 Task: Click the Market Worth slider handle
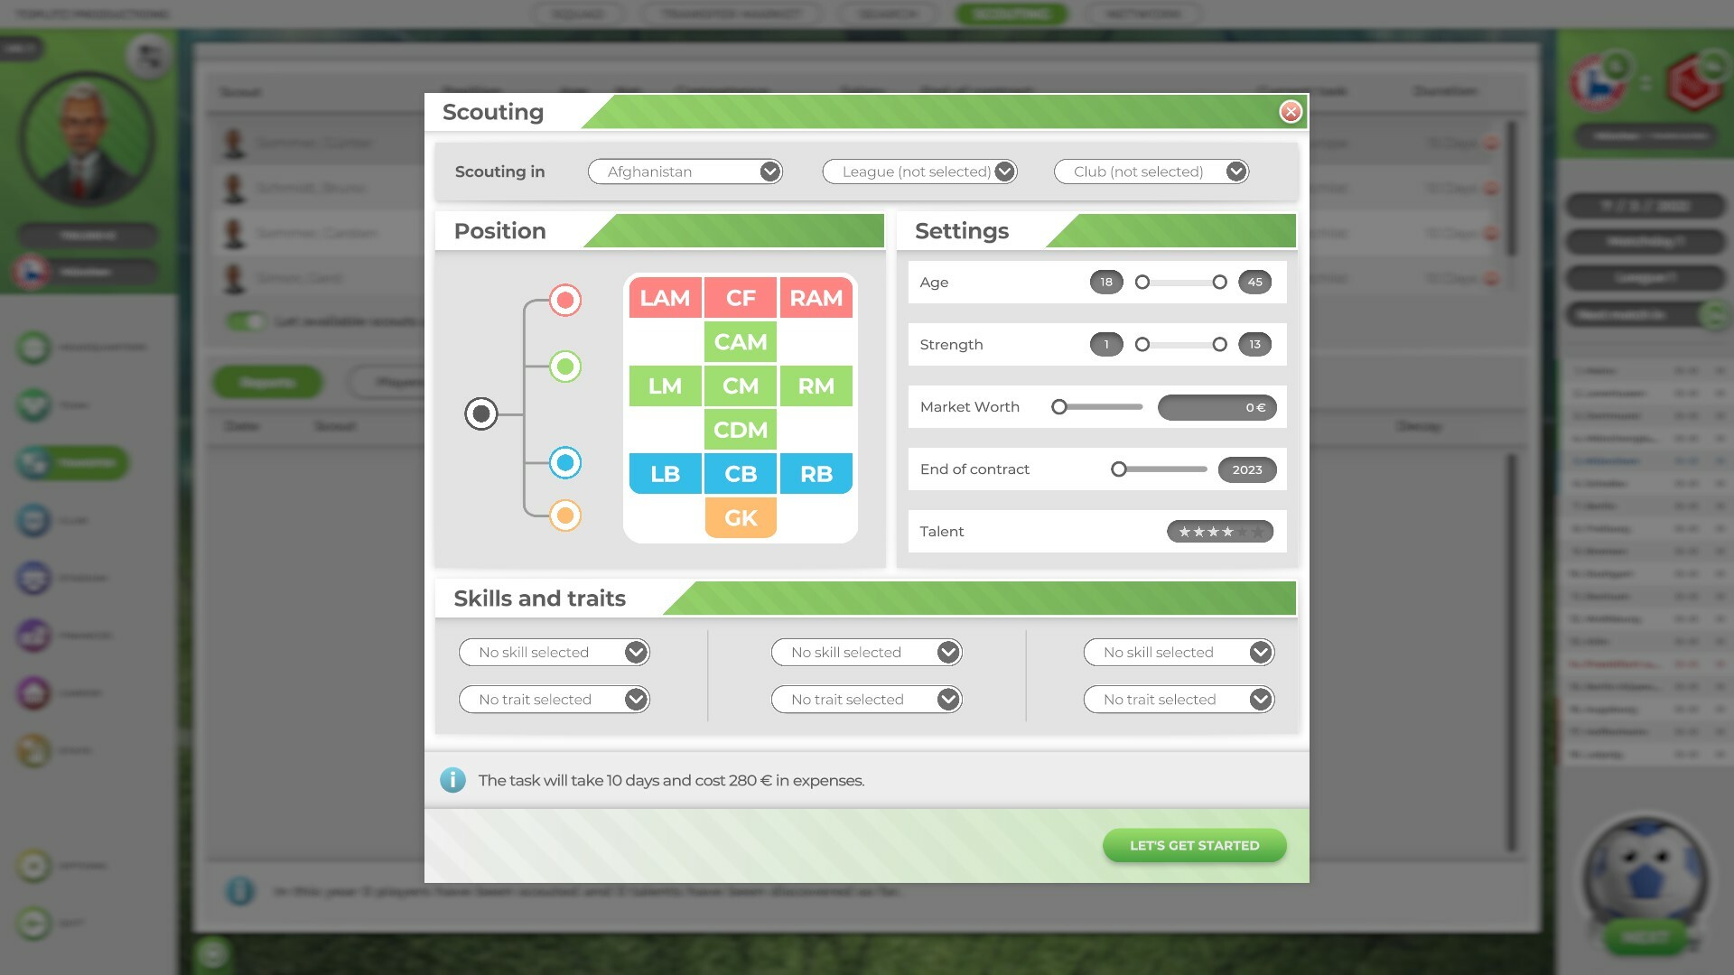(1058, 406)
